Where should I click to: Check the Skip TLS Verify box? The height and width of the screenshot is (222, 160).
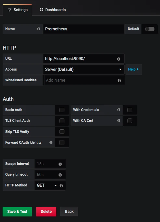click(62, 132)
